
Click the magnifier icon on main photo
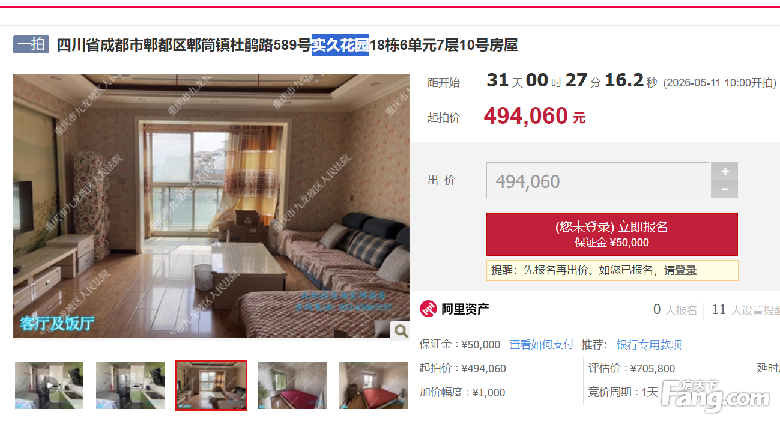[400, 330]
